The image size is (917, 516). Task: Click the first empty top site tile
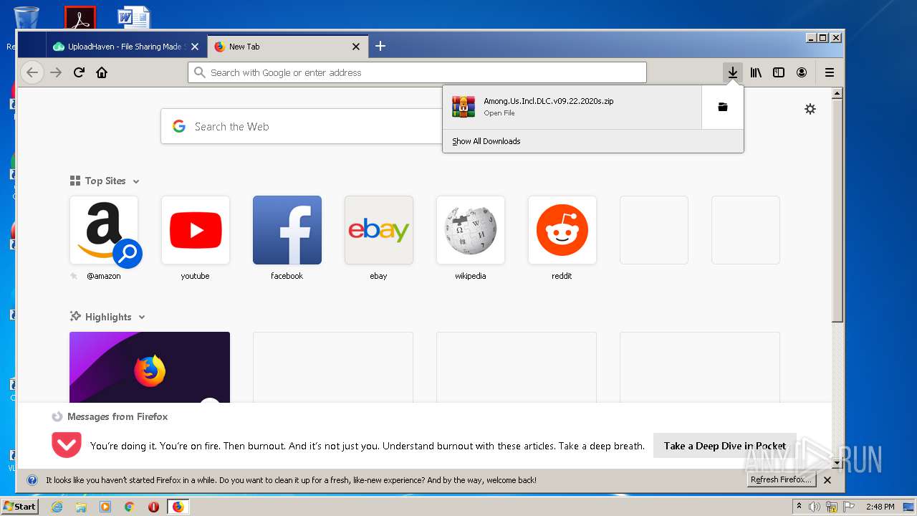654,230
